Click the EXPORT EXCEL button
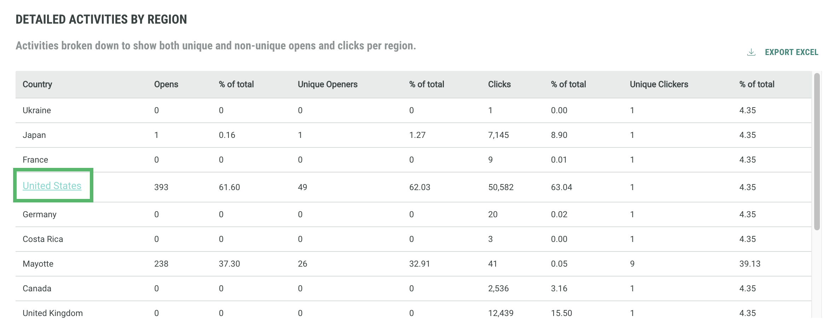Screen dimensions: 834x328 [791, 53]
